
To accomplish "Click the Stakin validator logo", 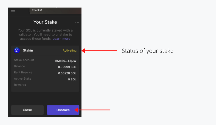I will (x=17, y=50).
